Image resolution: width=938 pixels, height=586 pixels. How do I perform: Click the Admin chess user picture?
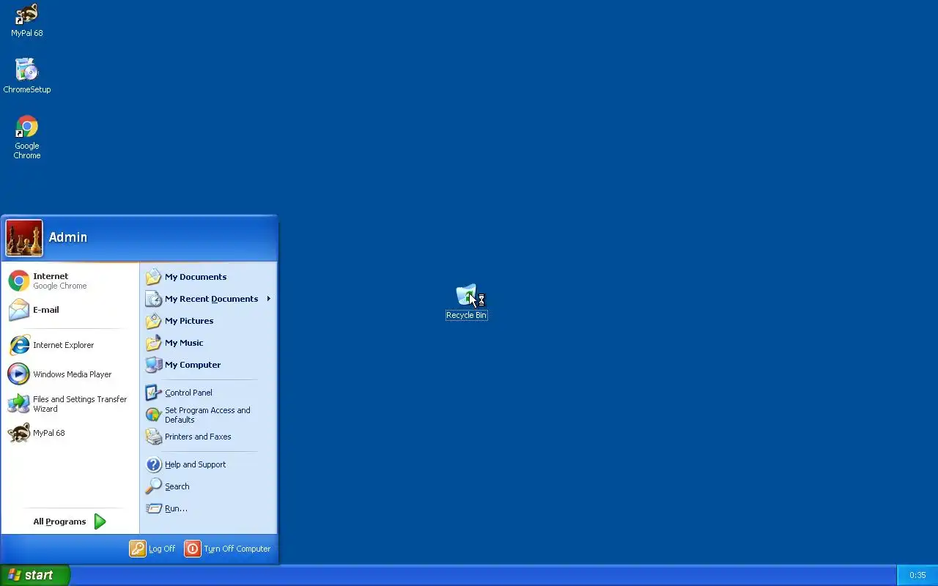point(24,238)
